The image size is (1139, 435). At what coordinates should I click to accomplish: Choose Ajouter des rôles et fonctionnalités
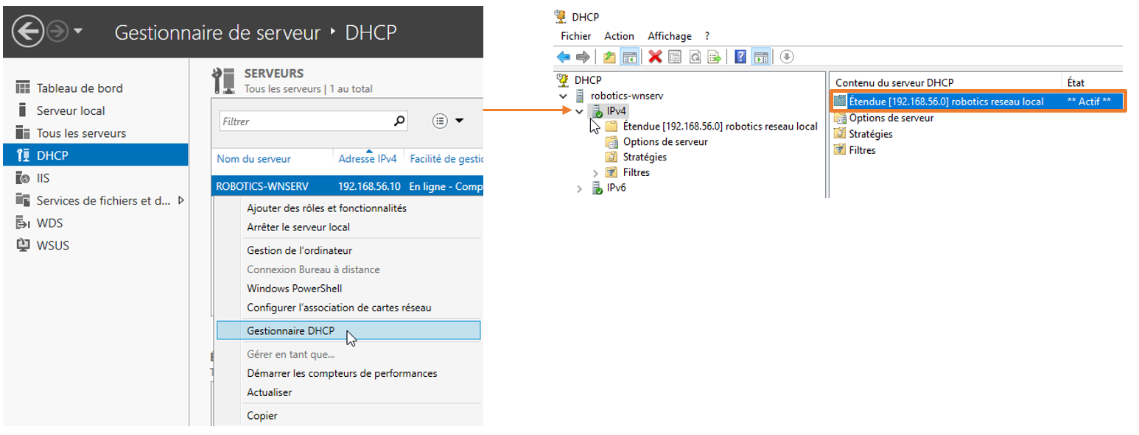(326, 208)
